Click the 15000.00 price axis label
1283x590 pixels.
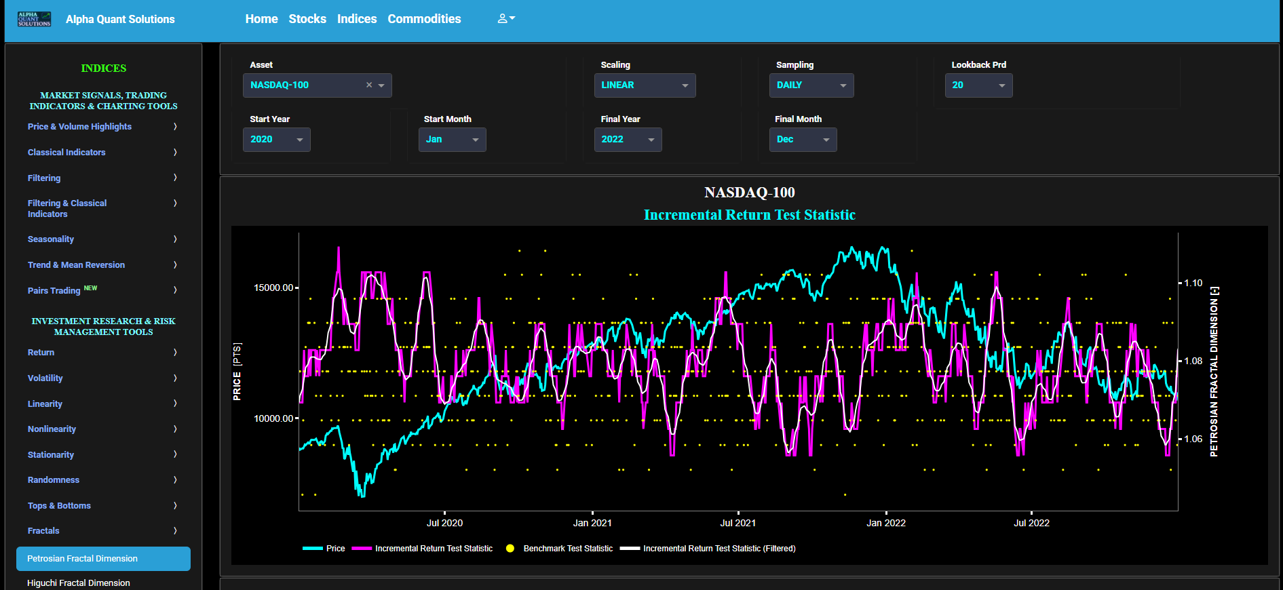[x=273, y=288]
